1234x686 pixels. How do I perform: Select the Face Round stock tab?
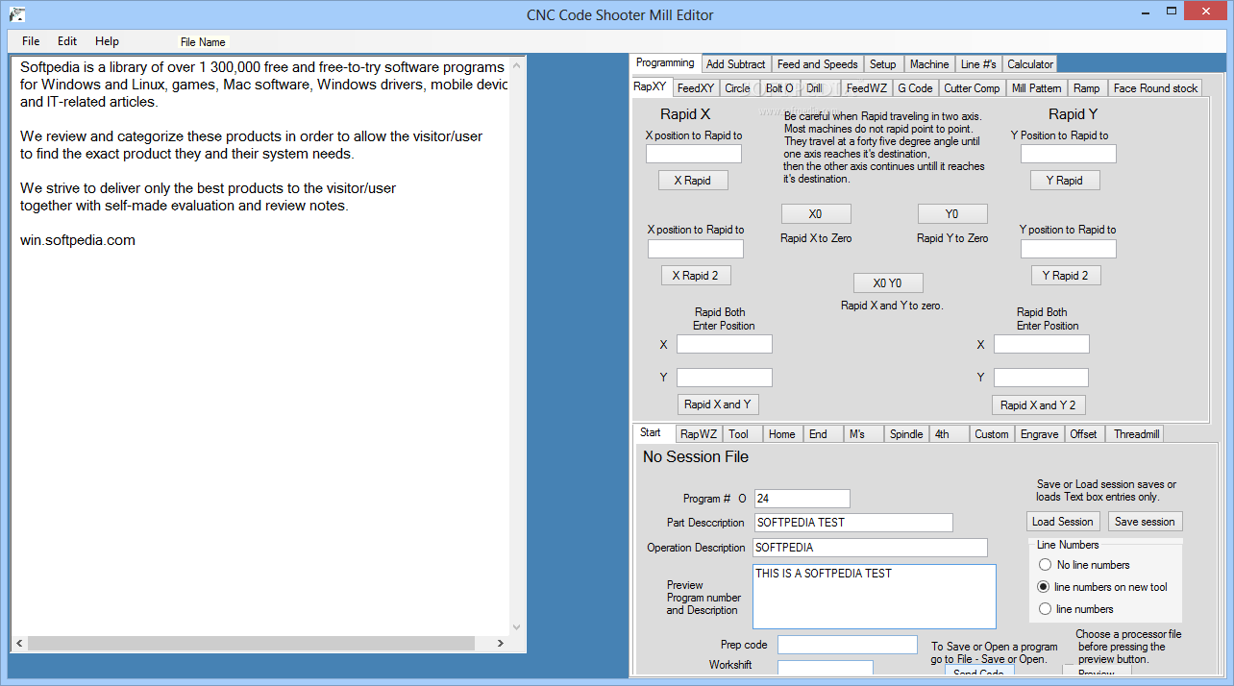1155,88
